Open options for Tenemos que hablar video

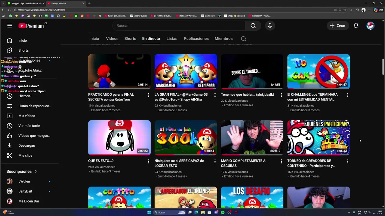pyautogui.click(x=281, y=95)
